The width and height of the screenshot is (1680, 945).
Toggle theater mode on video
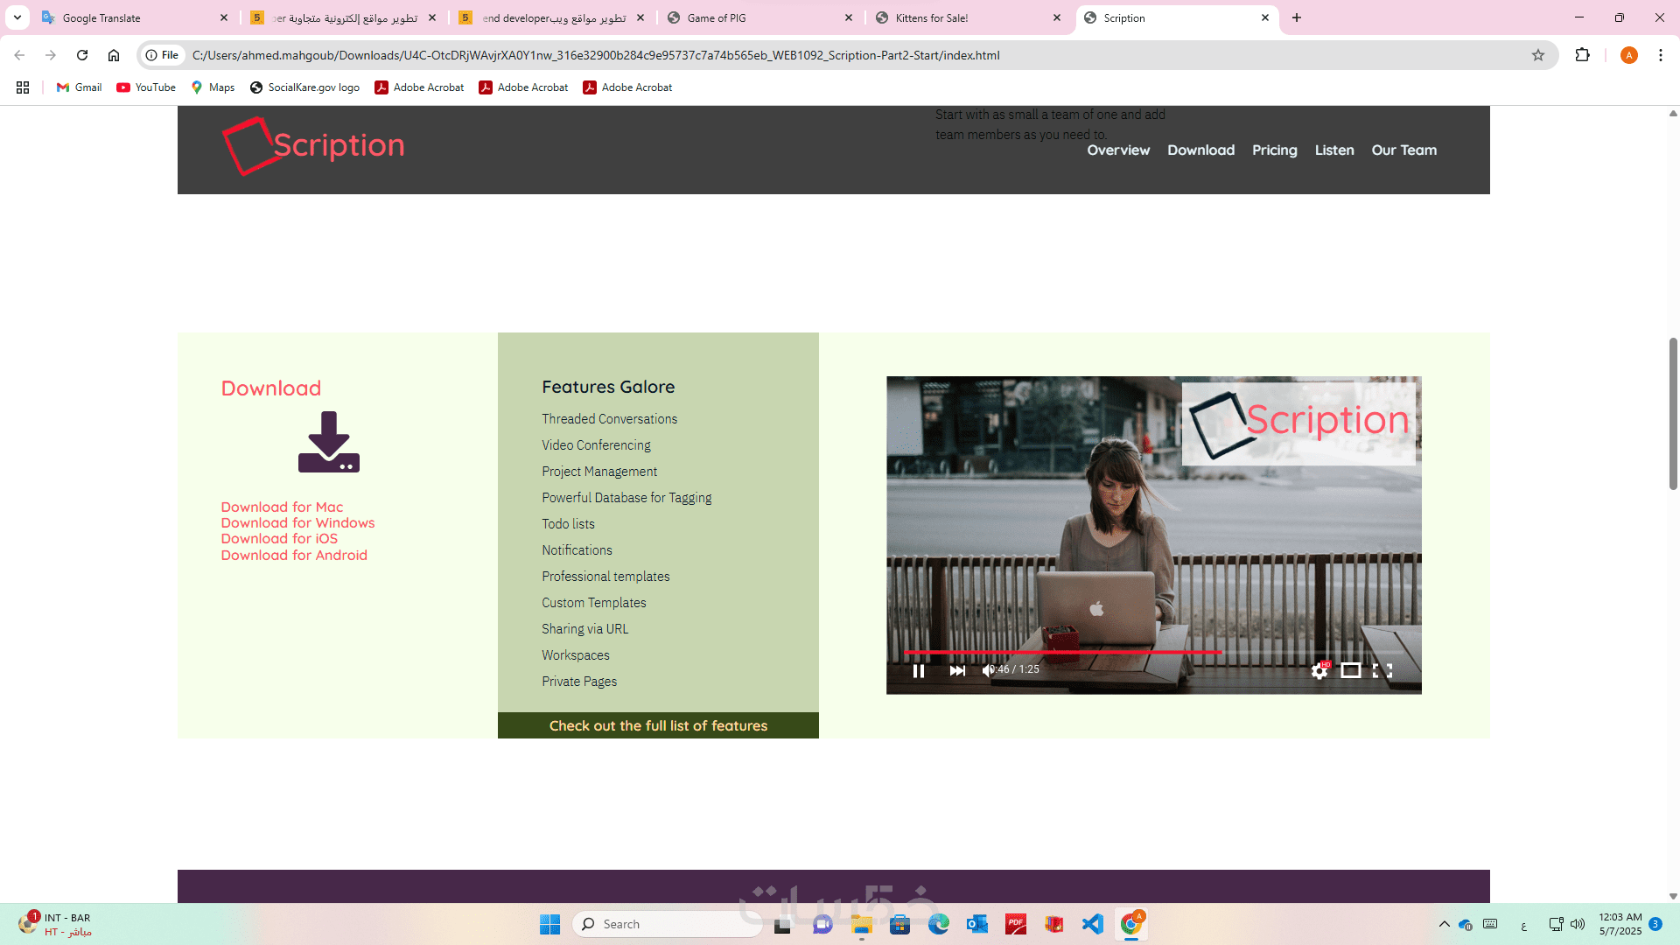[x=1350, y=671]
